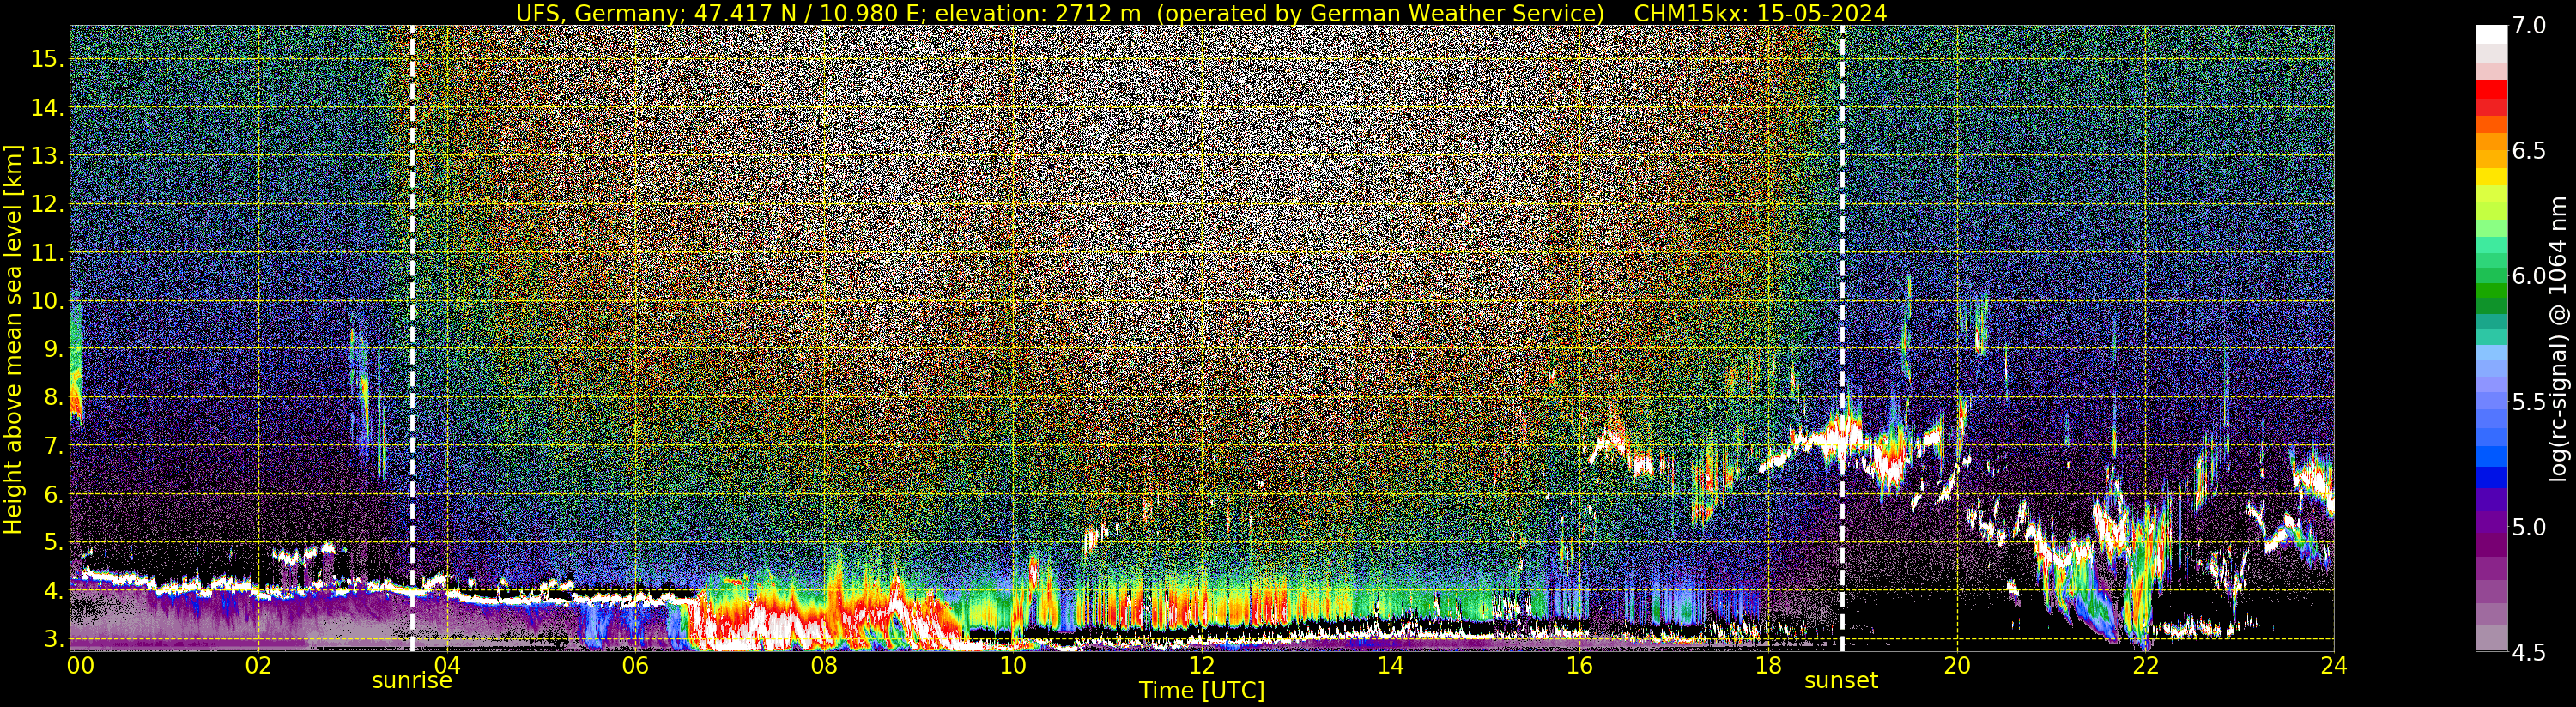Click the x-axis tick label '24'
Viewport: 2576px width, 707px height.
[x=2334, y=666]
